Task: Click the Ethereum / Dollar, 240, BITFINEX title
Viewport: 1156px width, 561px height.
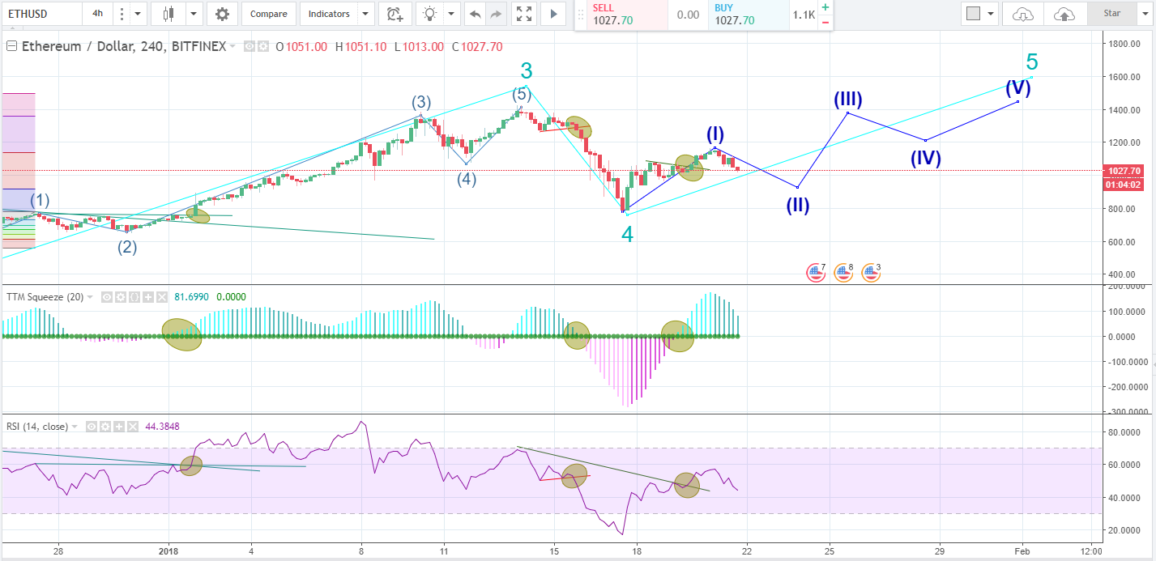Action: (x=123, y=47)
